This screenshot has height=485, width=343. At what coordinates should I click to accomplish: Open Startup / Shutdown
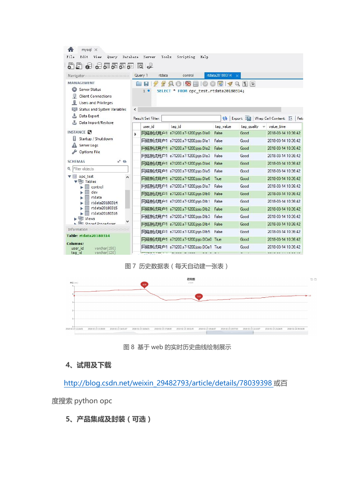coord(96,139)
